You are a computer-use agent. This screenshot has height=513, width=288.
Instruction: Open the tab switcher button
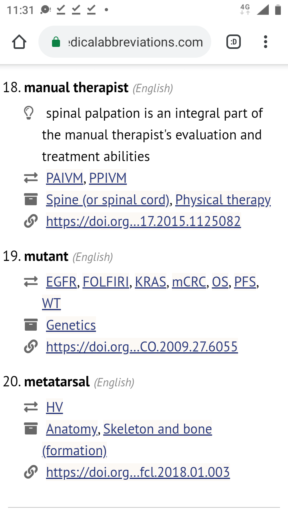tap(234, 42)
